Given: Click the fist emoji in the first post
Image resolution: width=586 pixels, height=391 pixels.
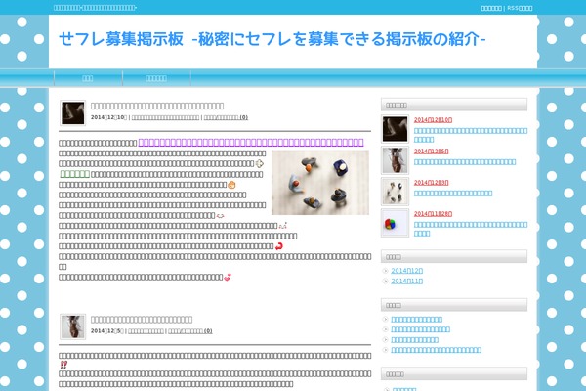Looking at the screenshot, I should click(x=231, y=185).
